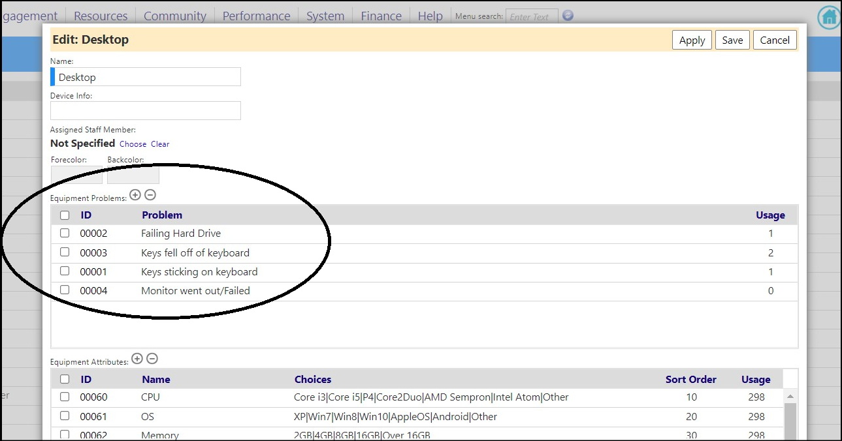Sort problems by Usage column header

tap(771, 215)
